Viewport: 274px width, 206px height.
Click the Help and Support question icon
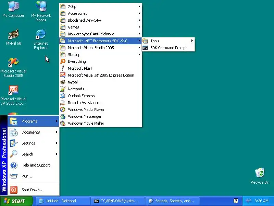[x=14, y=165]
